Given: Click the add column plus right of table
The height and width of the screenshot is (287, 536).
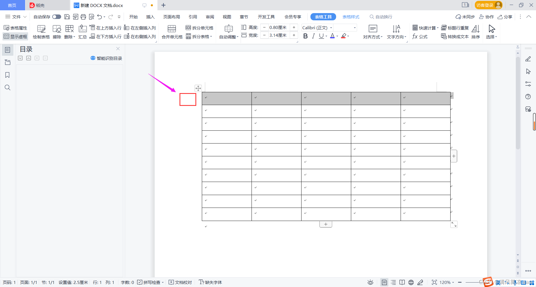Looking at the screenshot, I should (454, 156).
